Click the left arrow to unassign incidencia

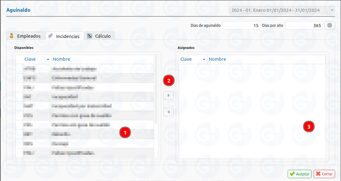click(168, 112)
